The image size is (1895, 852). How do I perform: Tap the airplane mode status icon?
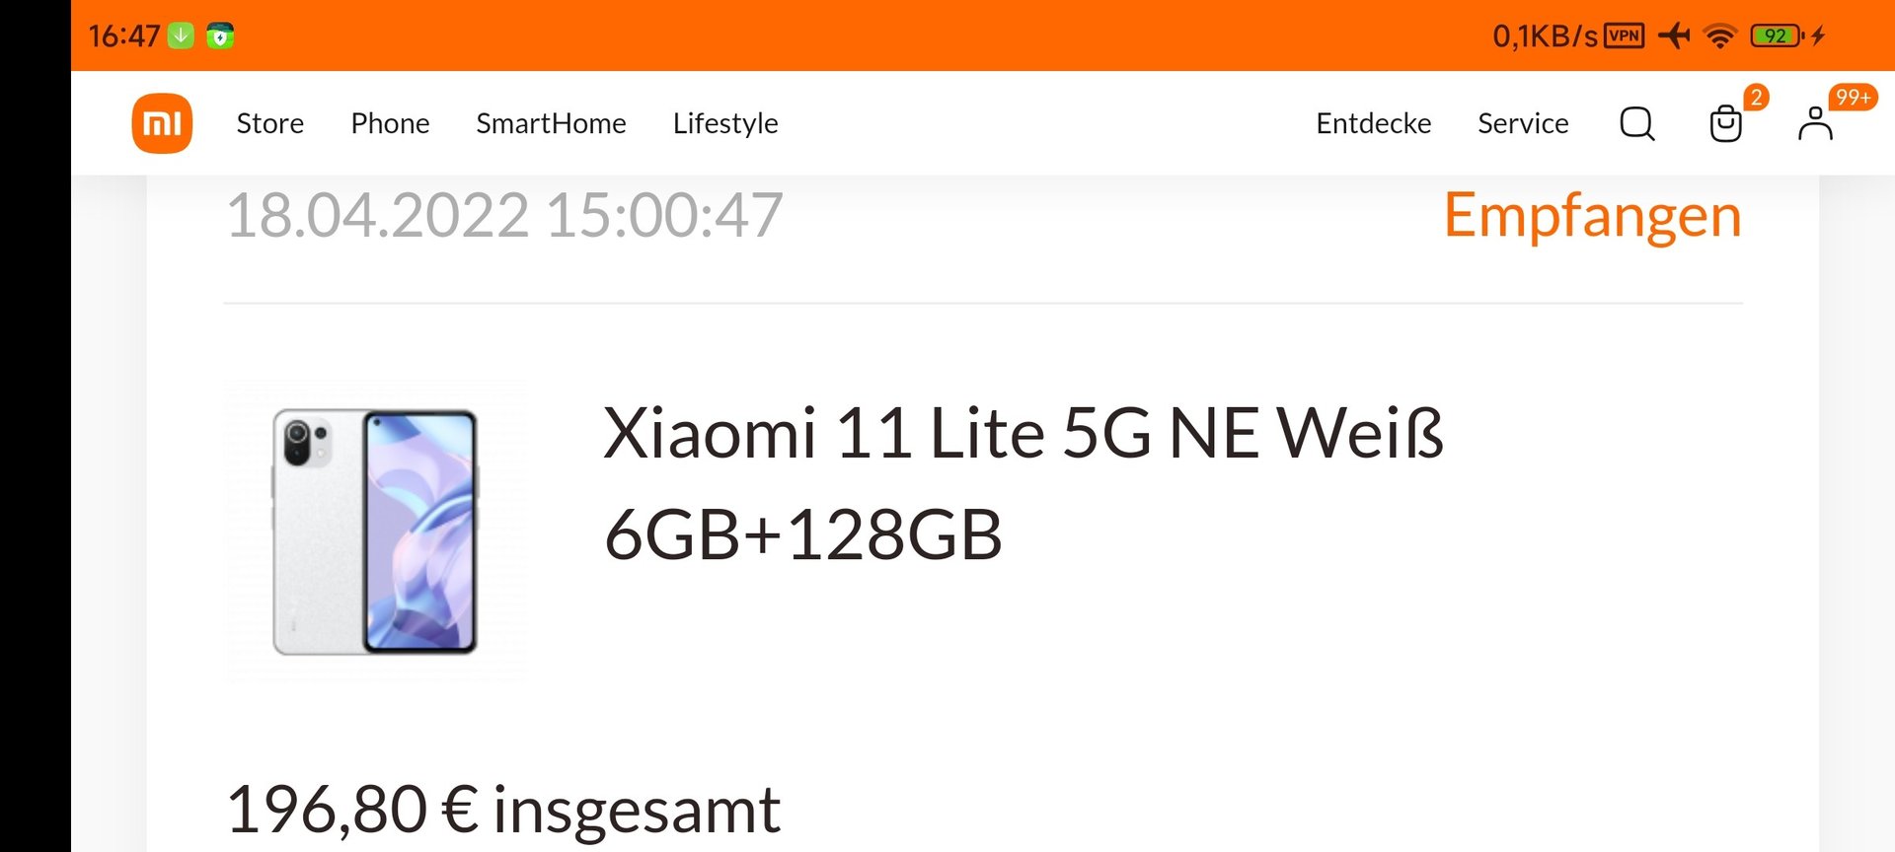[1674, 36]
